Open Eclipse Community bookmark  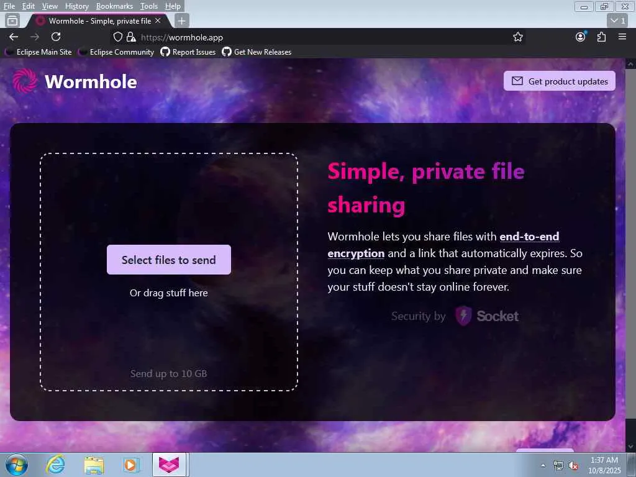117,52
